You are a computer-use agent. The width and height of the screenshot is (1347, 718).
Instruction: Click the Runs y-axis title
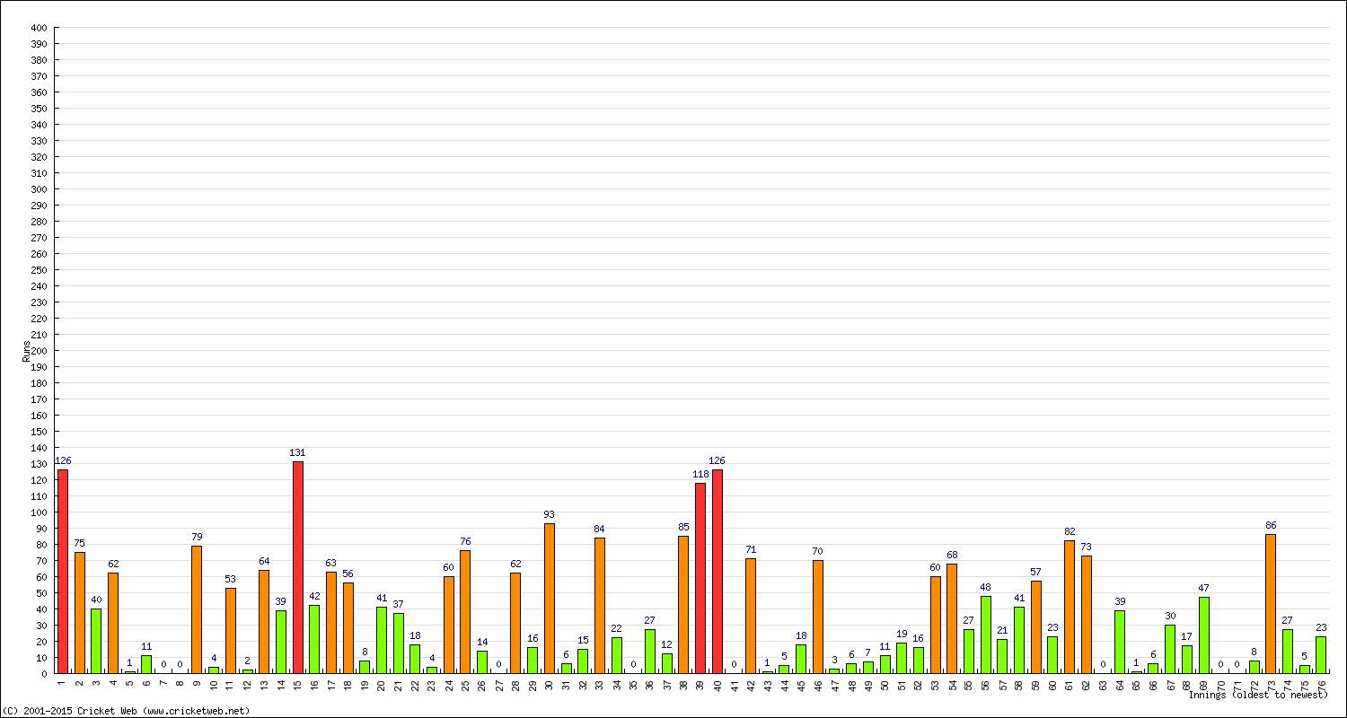click(x=26, y=350)
